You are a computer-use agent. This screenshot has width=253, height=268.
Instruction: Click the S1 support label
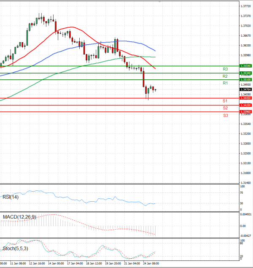pyautogui.click(x=225, y=101)
